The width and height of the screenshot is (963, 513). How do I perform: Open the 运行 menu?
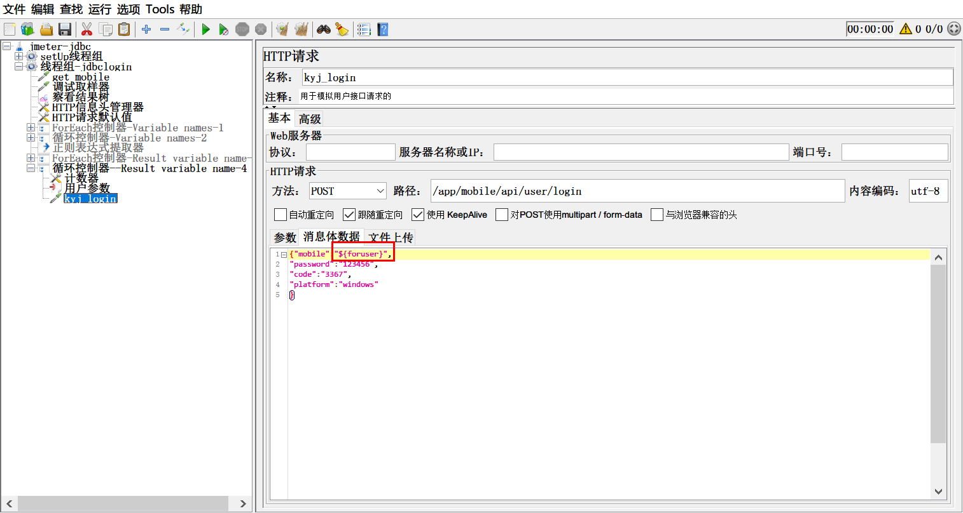pyautogui.click(x=99, y=9)
